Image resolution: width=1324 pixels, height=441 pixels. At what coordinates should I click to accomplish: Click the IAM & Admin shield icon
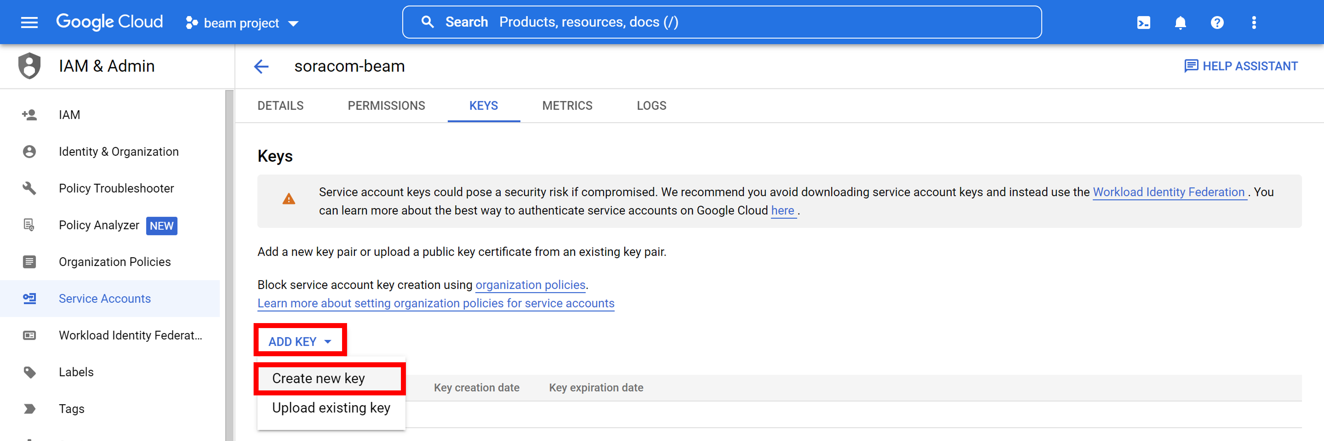coord(29,66)
